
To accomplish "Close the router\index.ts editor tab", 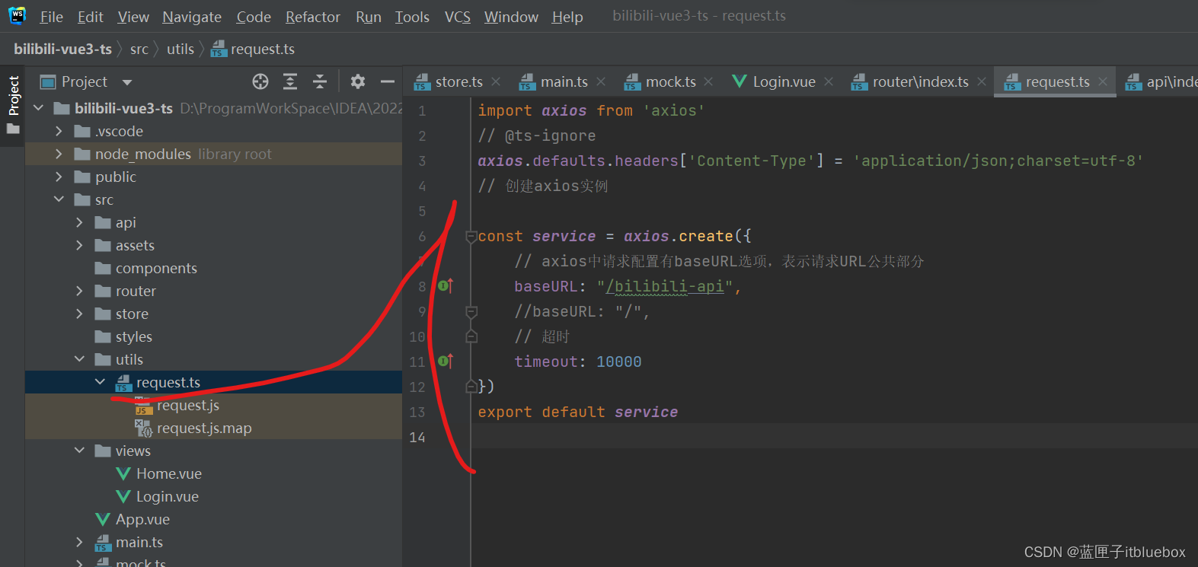I will 982,81.
